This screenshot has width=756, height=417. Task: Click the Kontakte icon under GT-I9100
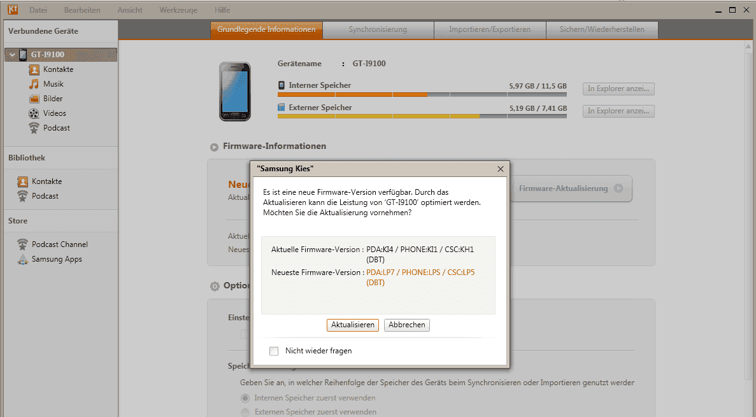[x=34, y=69]
